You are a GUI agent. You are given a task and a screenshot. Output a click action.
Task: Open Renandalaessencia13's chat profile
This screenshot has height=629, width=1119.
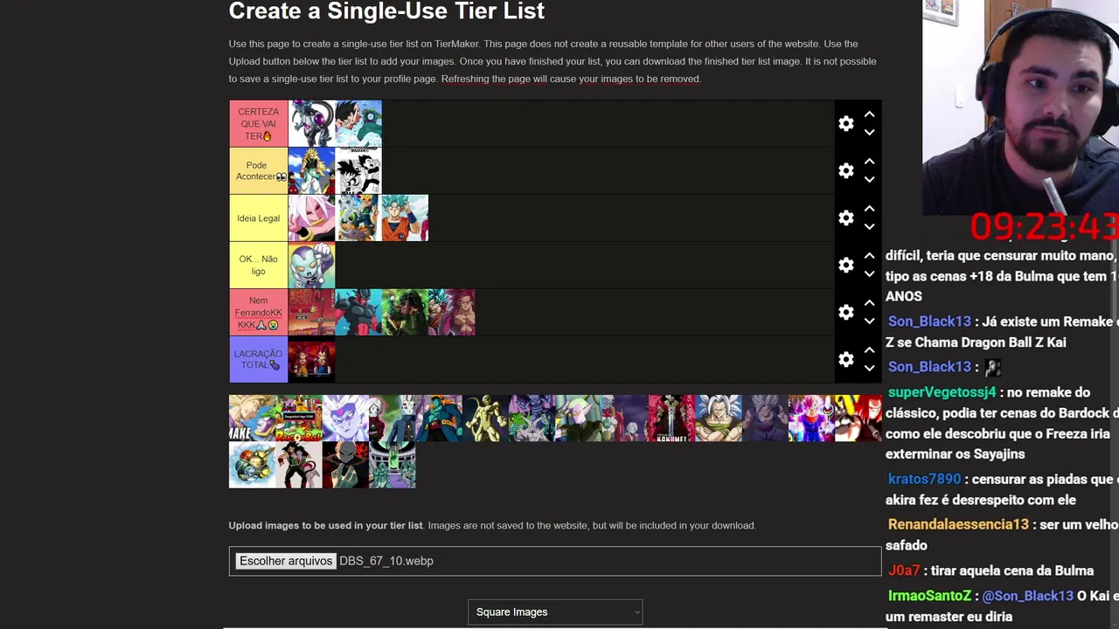click(958, 525)
